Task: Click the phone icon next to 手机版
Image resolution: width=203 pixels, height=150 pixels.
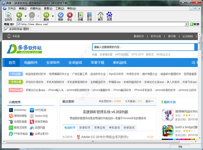Action: click(x=9, y=36)
